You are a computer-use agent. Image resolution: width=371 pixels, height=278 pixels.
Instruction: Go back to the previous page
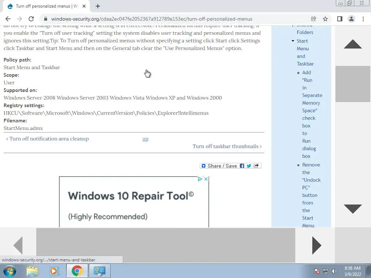[x=8, y=19]
